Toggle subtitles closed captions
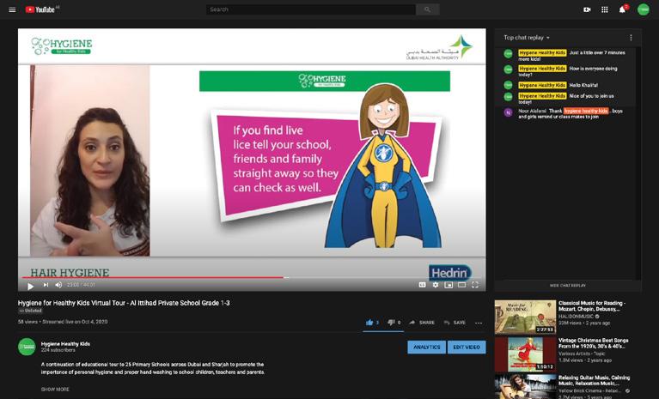Screen dimensions: 659x399 [x=423, y=285]
